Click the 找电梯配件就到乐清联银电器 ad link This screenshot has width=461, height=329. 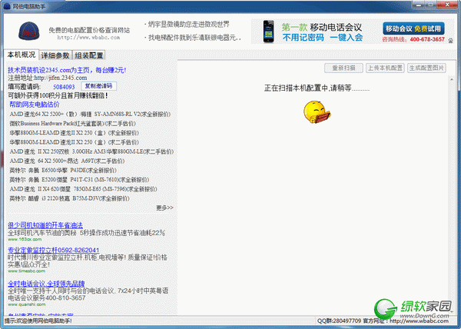point(193,38)
